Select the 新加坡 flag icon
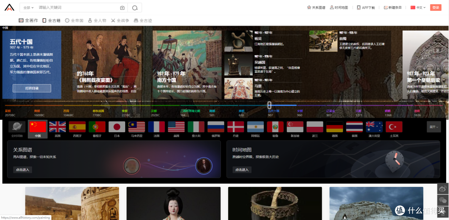Viewport: 449px width, 220px height. pos(295,127)
